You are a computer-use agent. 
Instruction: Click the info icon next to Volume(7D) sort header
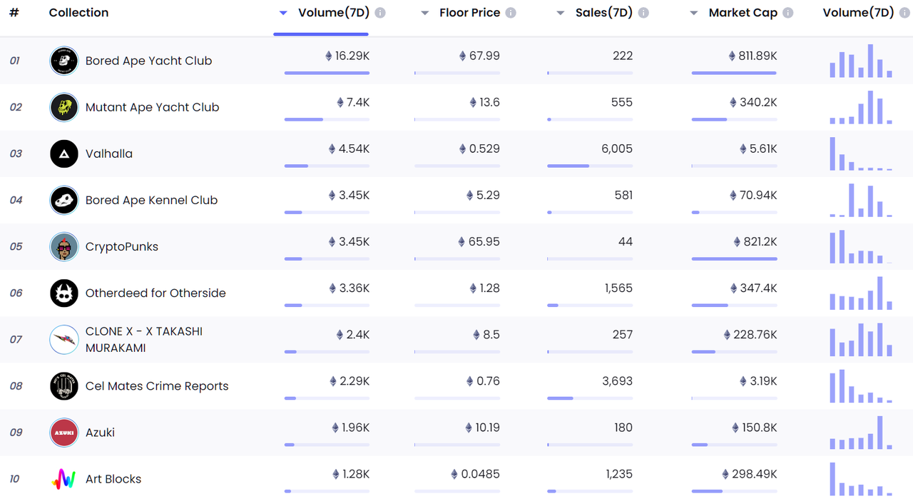tap(380, 13)
